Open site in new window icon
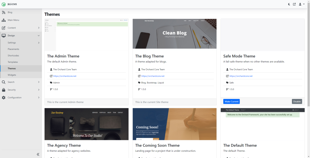310x158 pixels. (294, 4)
